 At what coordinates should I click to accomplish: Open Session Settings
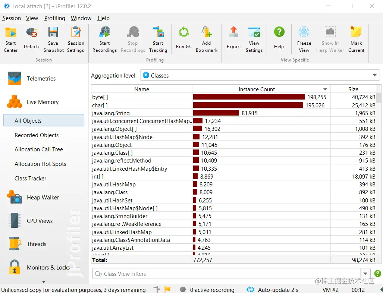pos(76,39)
